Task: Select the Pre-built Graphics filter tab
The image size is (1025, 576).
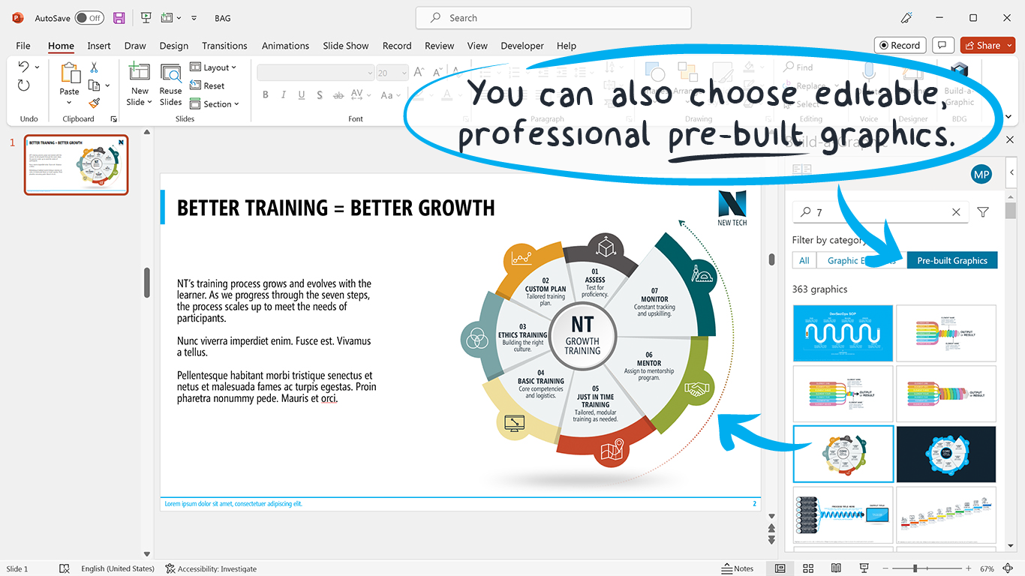Action: click(x=951, y=259)
